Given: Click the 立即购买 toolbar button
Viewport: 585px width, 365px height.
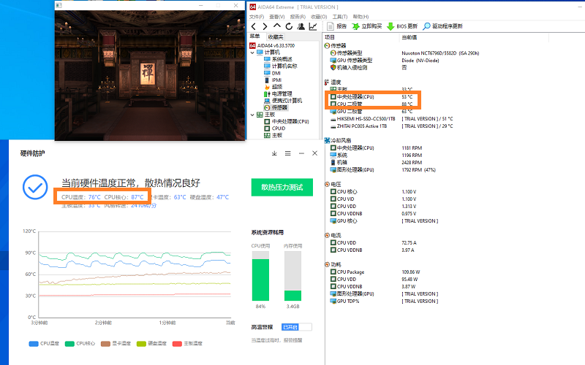Looking at the screenshot, I should click(367, 26).
